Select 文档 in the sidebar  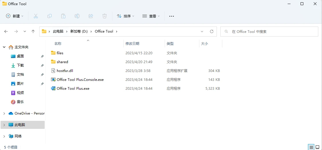(20, 75)
